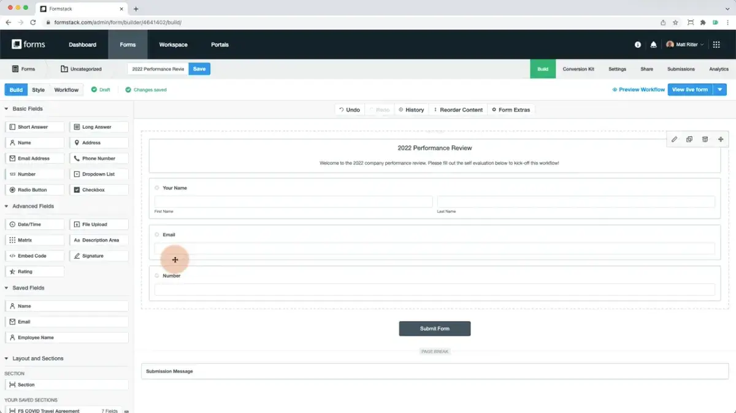Open View live form dropdown arrow
The width and height of the screenshot is (736, 413).
(x=721, y=90)
